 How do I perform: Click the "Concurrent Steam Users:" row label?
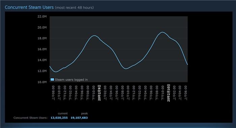(x=30, y=118)
